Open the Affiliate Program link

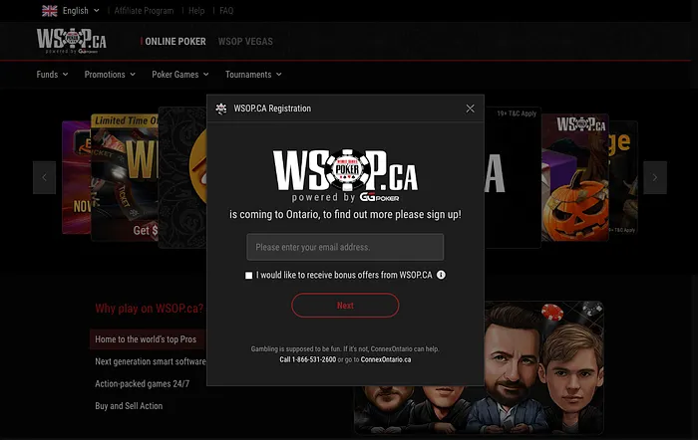pos(144,11)
